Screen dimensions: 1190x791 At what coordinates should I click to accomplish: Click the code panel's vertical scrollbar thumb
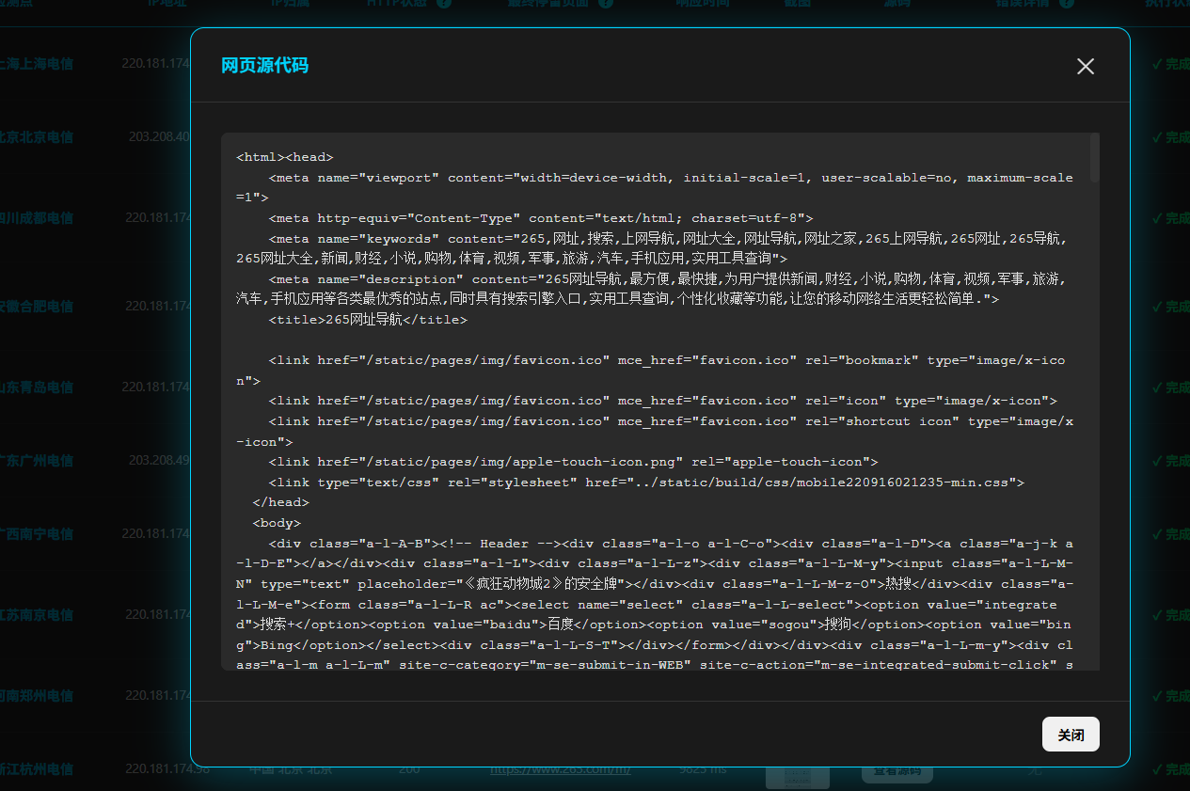point(1094,157)
